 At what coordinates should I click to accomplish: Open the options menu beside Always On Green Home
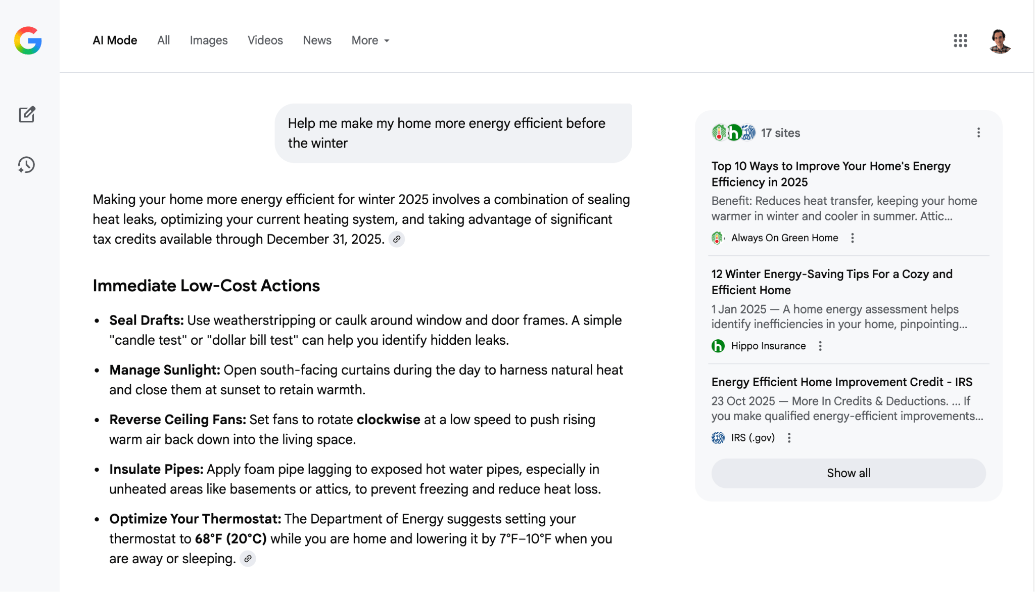point(853,238)
